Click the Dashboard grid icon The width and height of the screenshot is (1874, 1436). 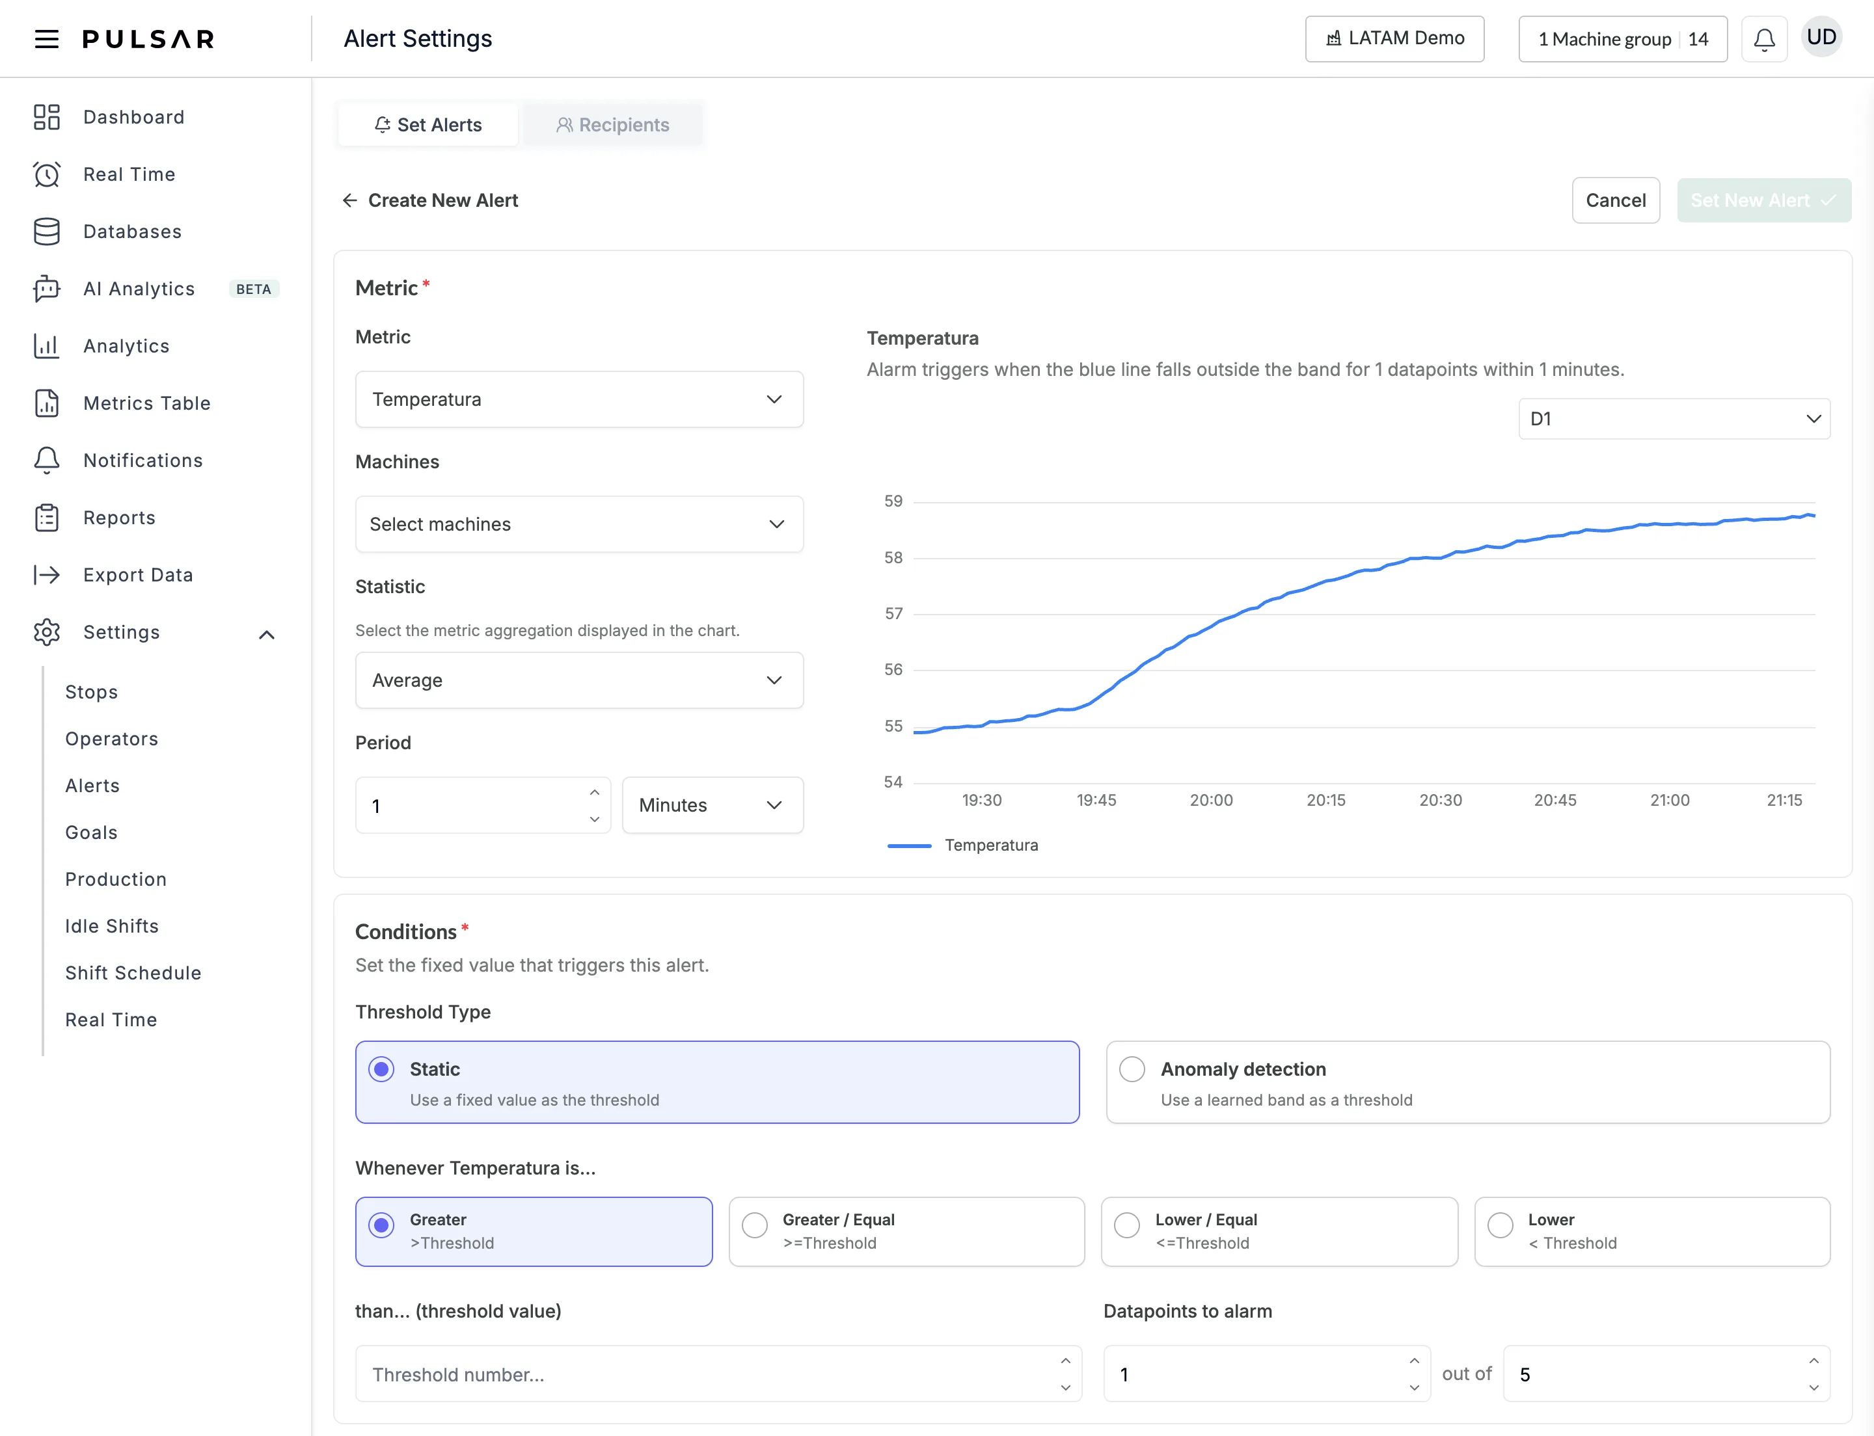(x=46, y=117)
